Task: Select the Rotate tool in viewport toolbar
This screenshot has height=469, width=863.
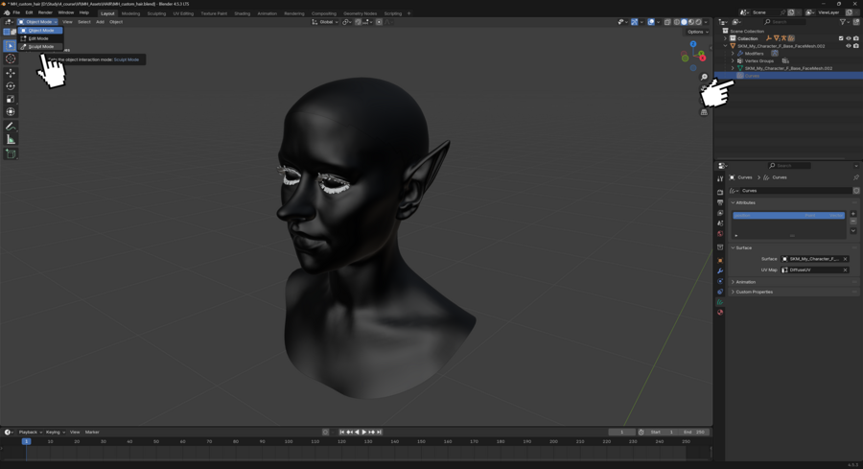Action: pos(11,86)
